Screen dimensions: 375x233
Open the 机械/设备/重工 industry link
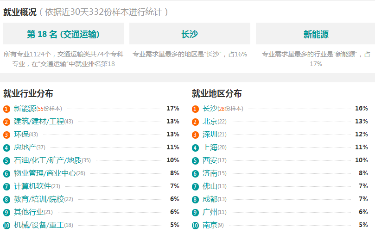(39, 224)
